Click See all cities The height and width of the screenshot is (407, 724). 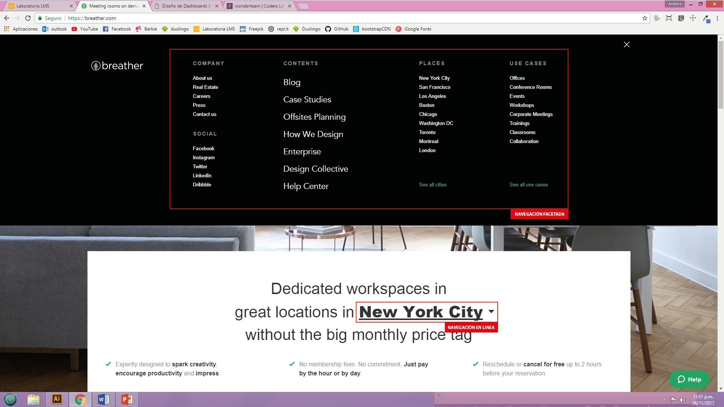[x=433, y=184]
